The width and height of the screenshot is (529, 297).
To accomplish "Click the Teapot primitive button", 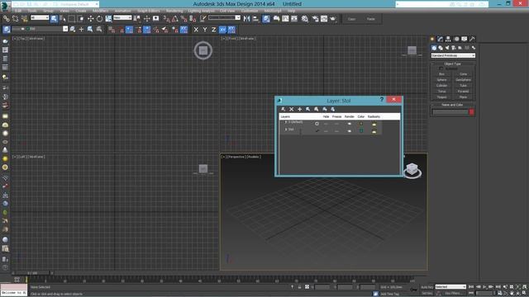I will click(x=441, y=97).
